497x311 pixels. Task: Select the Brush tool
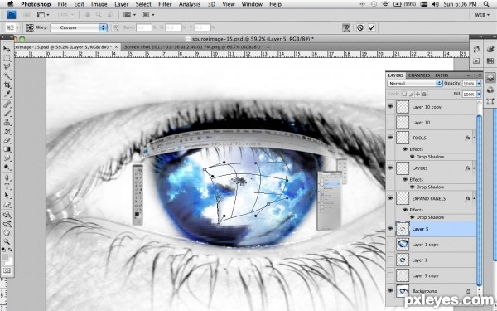pyautogui.click(x=7, y=114)
